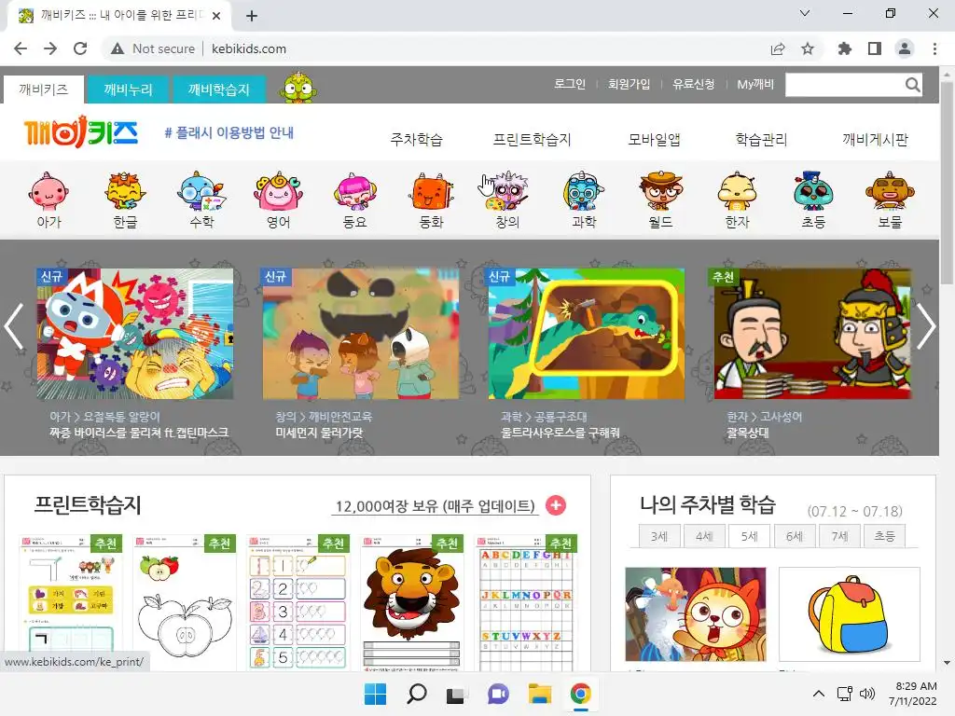955x716 pixels.
Task: Open Chrome three-dot menu
Action: click(934, 48)
